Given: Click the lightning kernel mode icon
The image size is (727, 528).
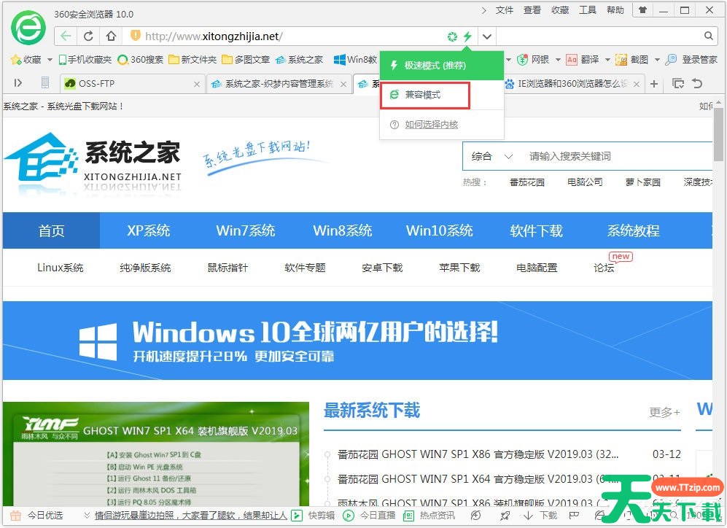Looking at the screenshot, I should coord(467,36).
